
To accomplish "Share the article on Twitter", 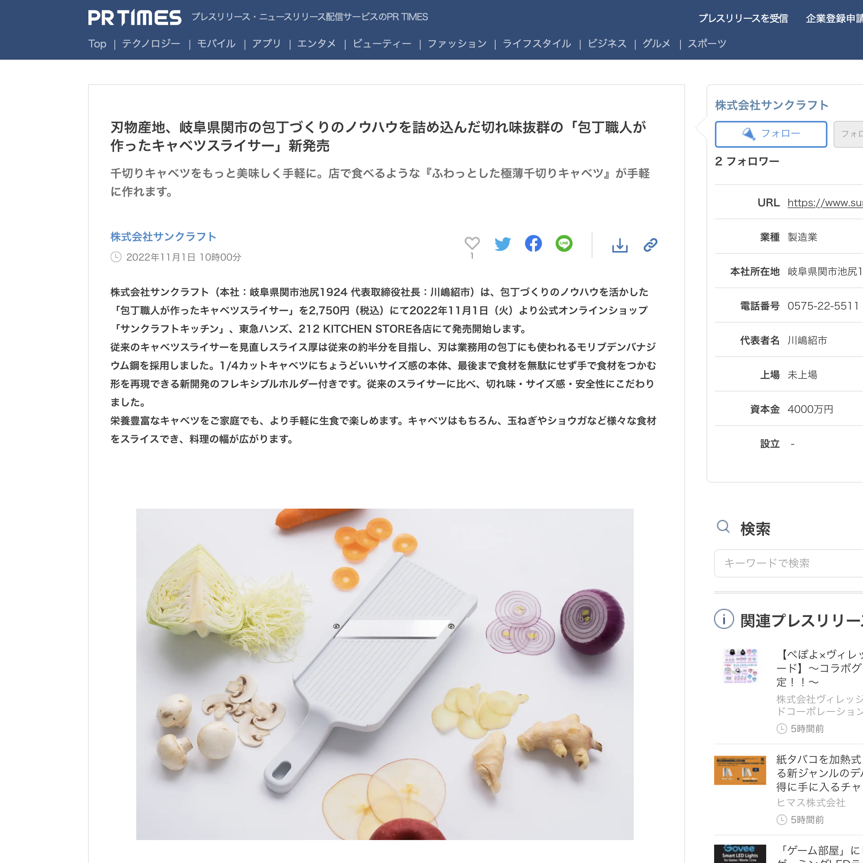I will [x=502, y=244].
